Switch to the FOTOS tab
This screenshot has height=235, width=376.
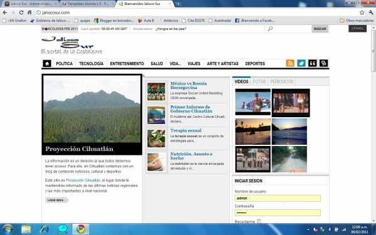[x=259, y=81]
